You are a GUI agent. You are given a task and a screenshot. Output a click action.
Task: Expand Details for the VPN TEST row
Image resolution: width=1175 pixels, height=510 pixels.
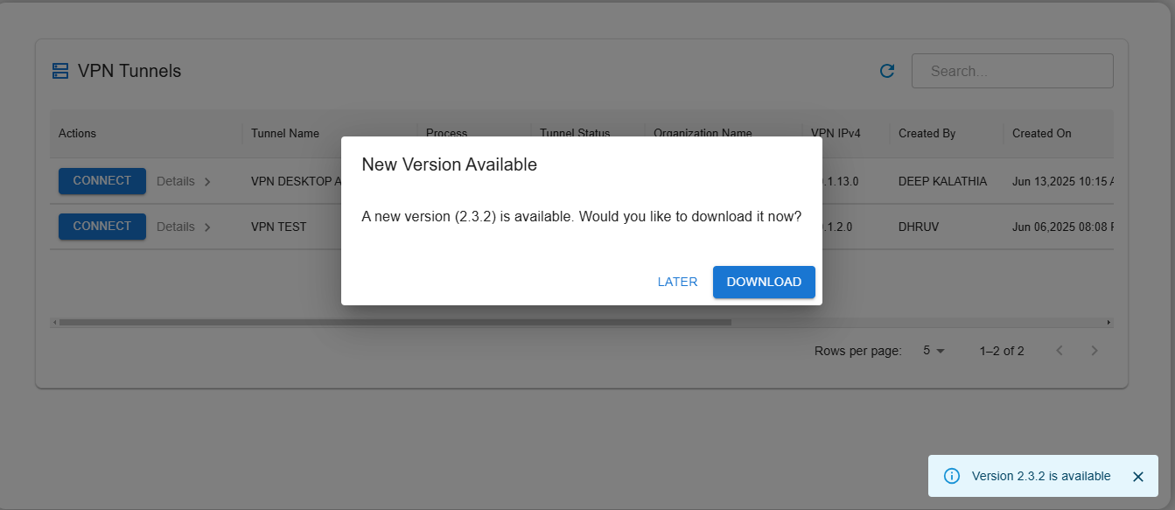click(184, 227)
